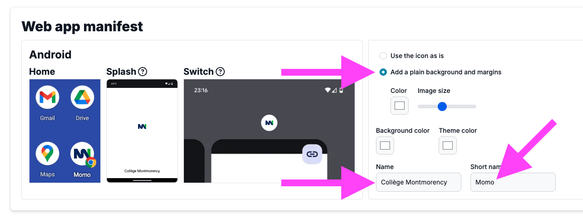Click the Gmail app icon
Screen dimensions: 583x218
[47, 97]
